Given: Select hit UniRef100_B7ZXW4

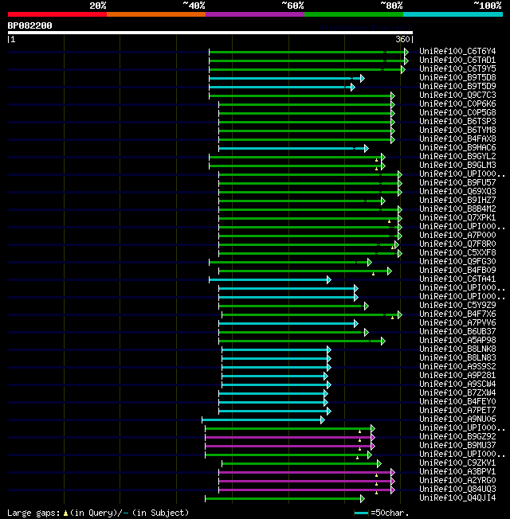Looking at the screenshot, I should click(x=457, y=393).
